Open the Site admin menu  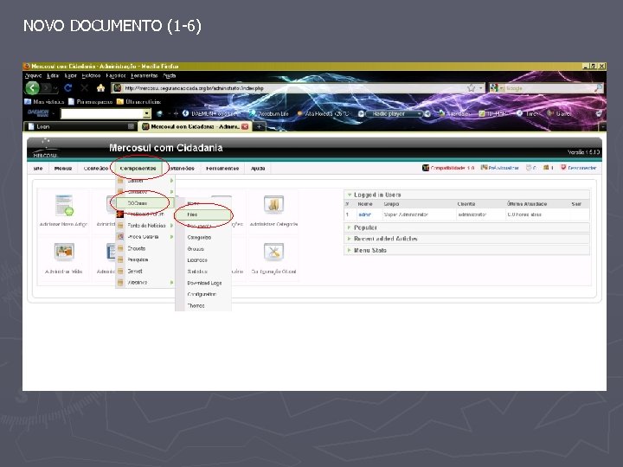tap(38, 169)
